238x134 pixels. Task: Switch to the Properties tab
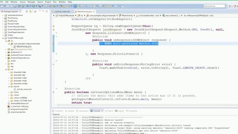132,111
